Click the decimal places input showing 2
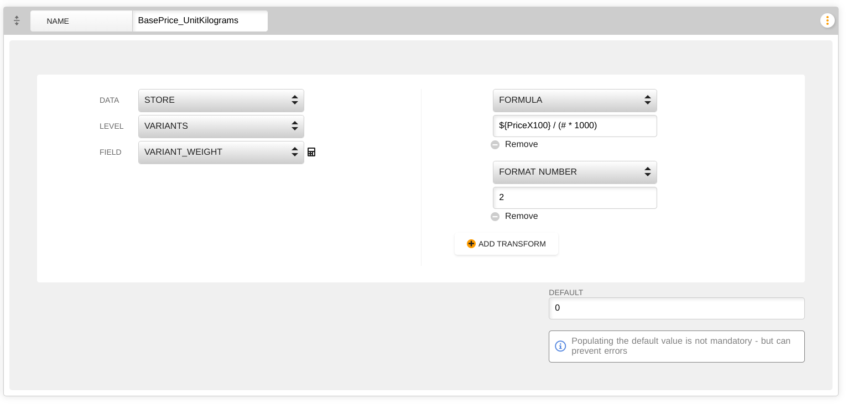Screen dimensions: 848x404 tap(575, 198)
